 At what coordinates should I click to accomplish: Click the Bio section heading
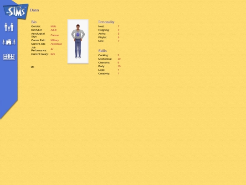point(34,22)
